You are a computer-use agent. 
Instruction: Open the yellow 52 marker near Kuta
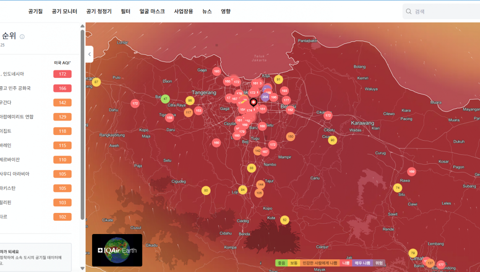284,220
